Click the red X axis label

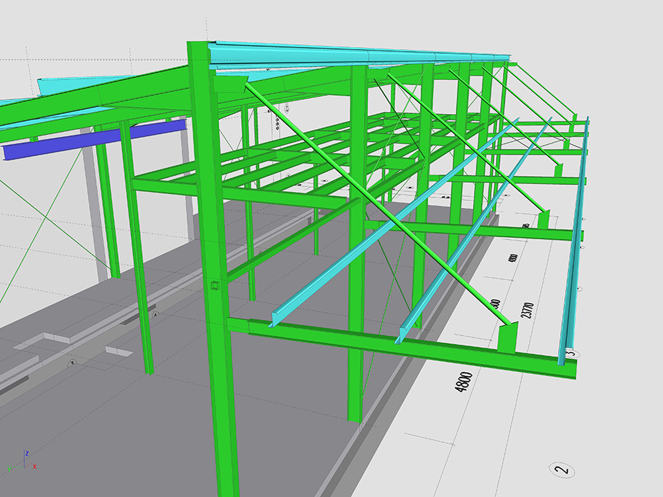click(x=35, y=467)
